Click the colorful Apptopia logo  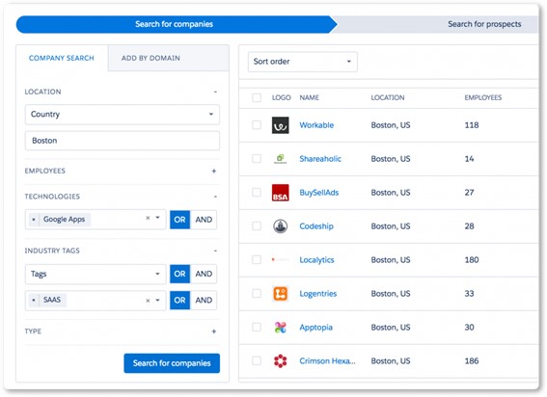click(280, 328)
